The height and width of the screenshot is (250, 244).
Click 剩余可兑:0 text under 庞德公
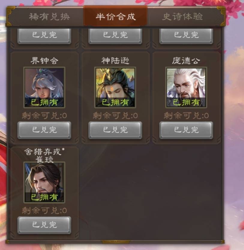186,116
